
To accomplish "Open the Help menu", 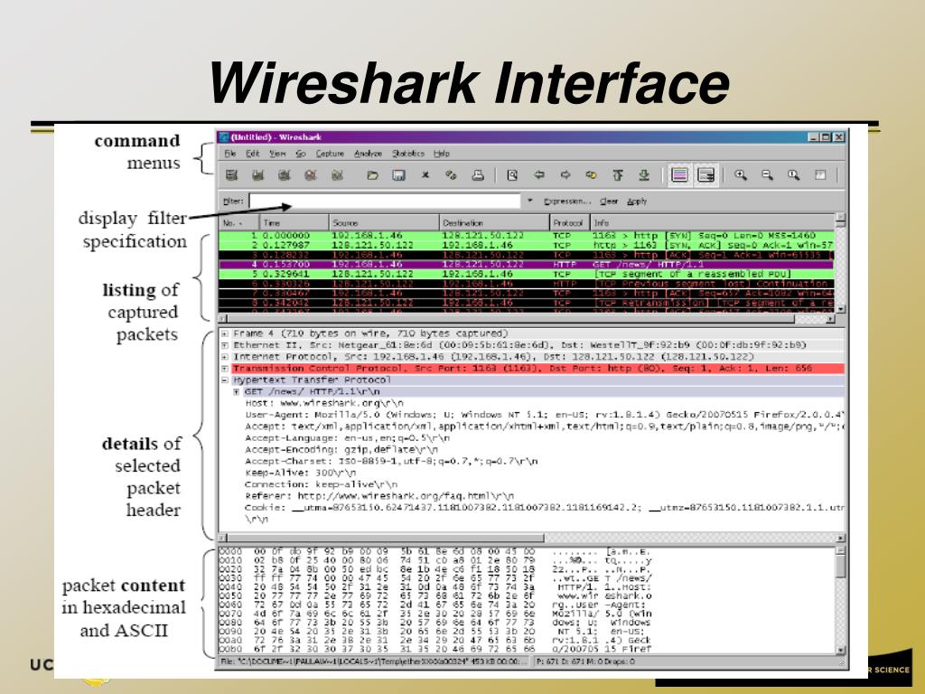I will (x=441, y=154).
